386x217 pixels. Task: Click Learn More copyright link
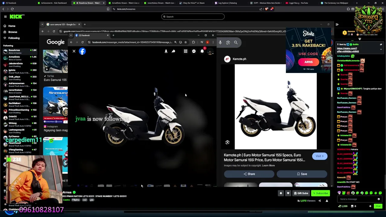pyautogui.click(x=268, y=165)
